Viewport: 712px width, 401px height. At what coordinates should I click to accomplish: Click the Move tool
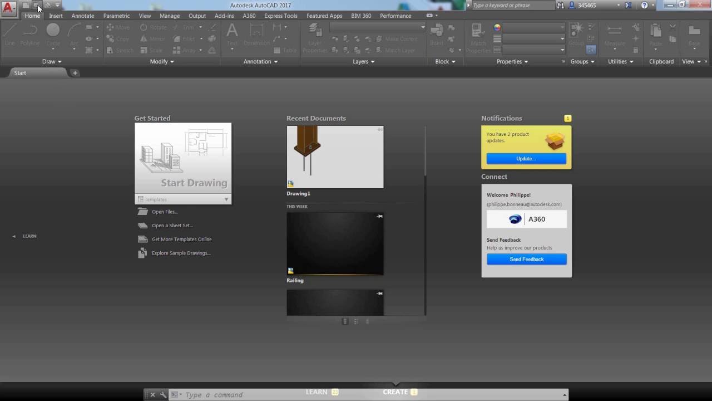(x=117, y=27)
